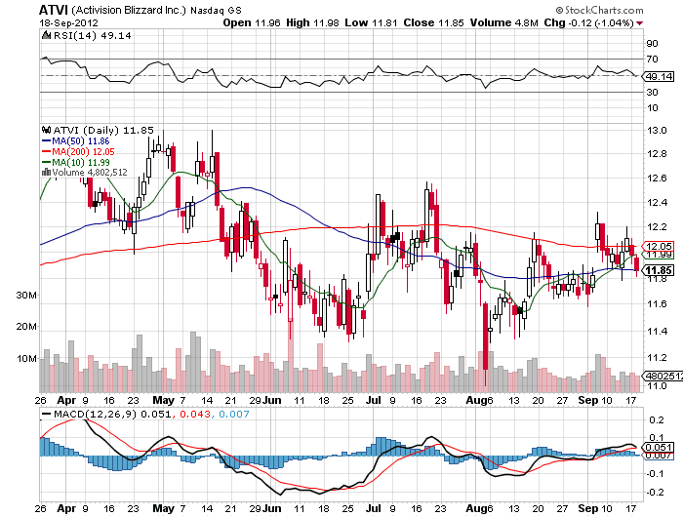The width and height of the screenshot is (683, 517).
Task: Click the 0.051 MACD value tag
Action: point(659,448)
